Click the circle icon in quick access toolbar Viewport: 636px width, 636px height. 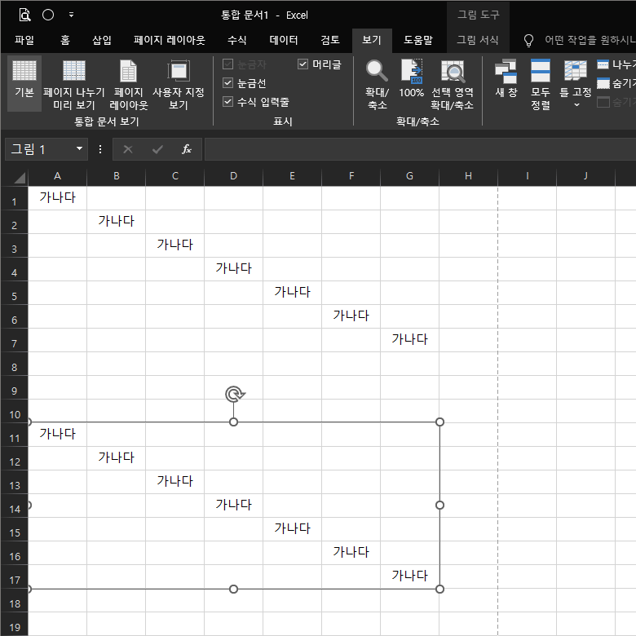pos(48,15)
